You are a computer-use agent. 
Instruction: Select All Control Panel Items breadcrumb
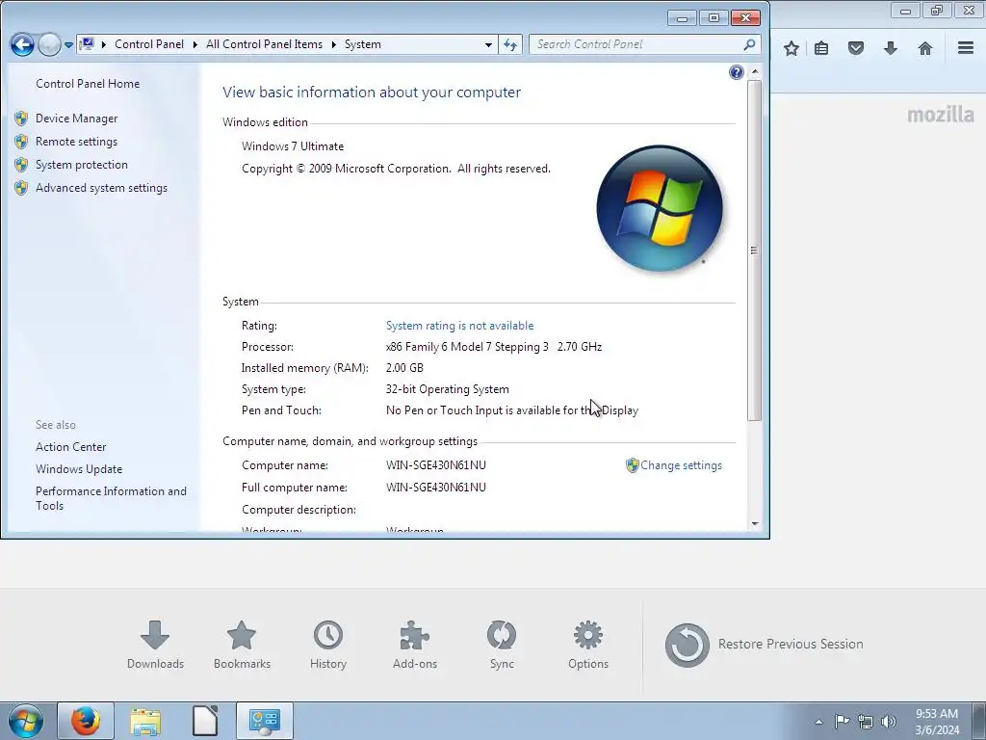click(264, 44)
